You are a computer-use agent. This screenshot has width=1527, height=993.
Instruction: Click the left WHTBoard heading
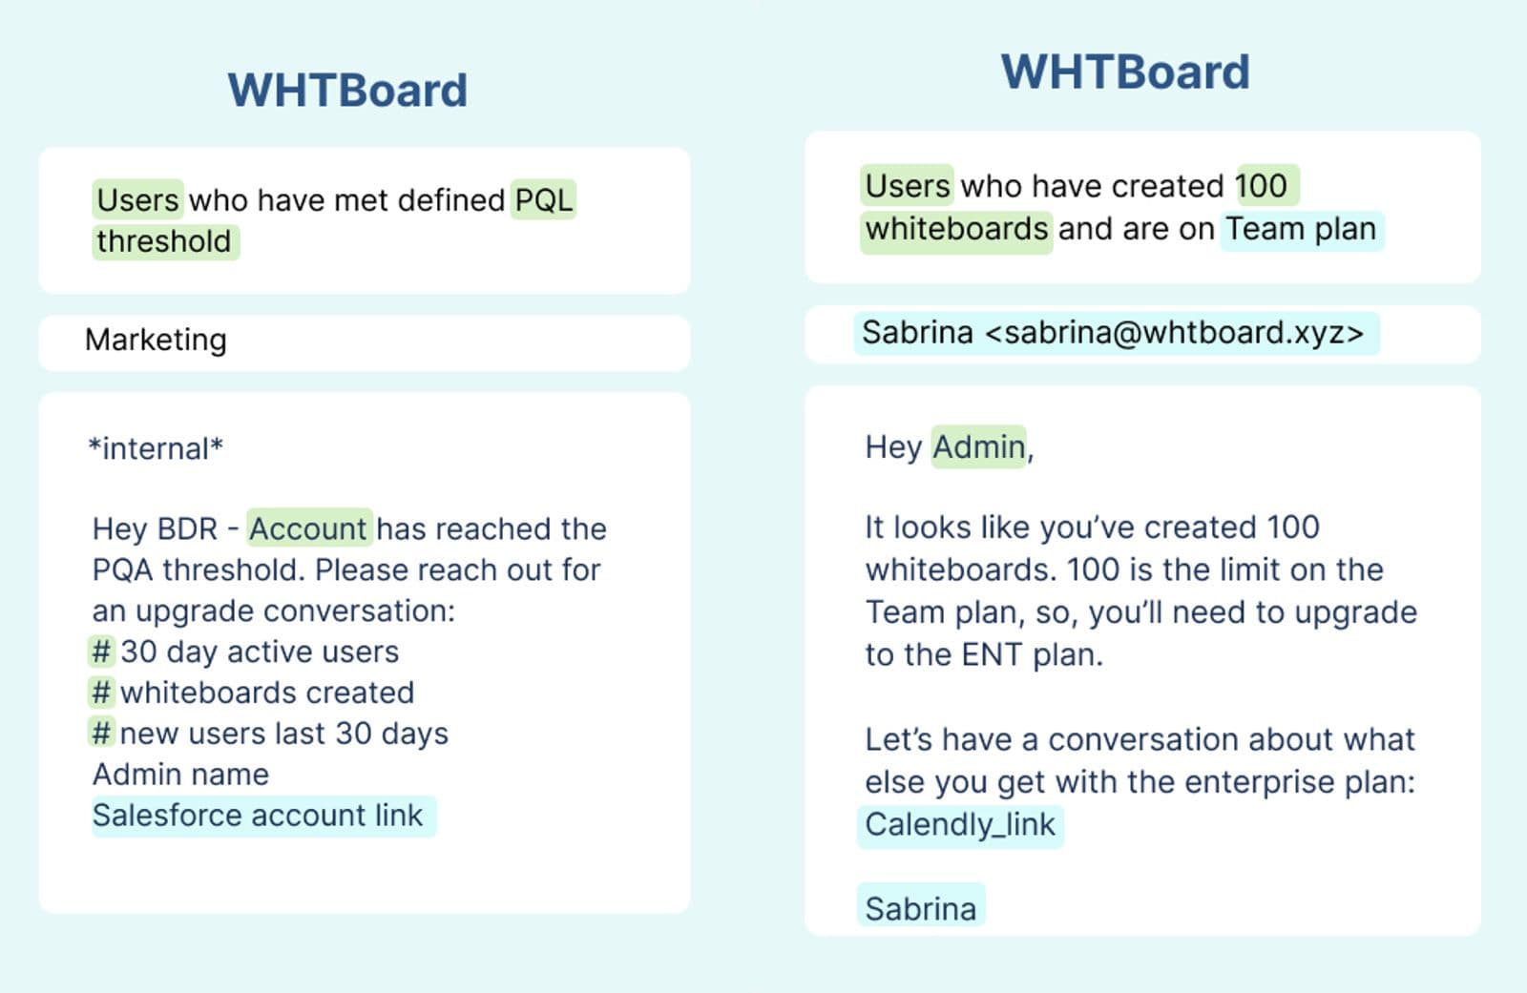[x=347, y=92]
